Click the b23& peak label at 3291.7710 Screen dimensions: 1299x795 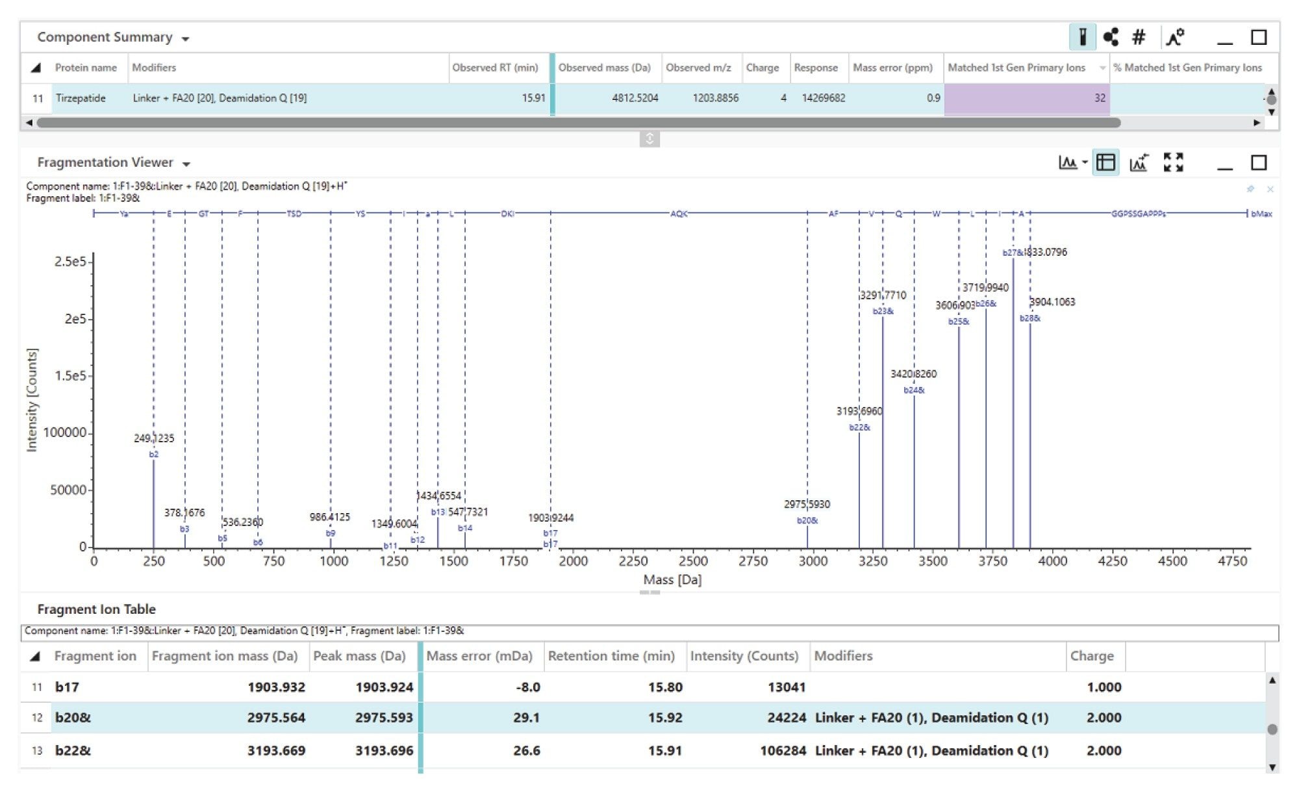tap(883, 311)
